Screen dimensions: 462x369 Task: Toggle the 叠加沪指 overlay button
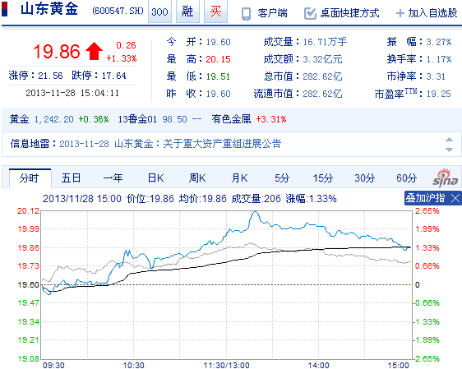(x=425, y=198)
